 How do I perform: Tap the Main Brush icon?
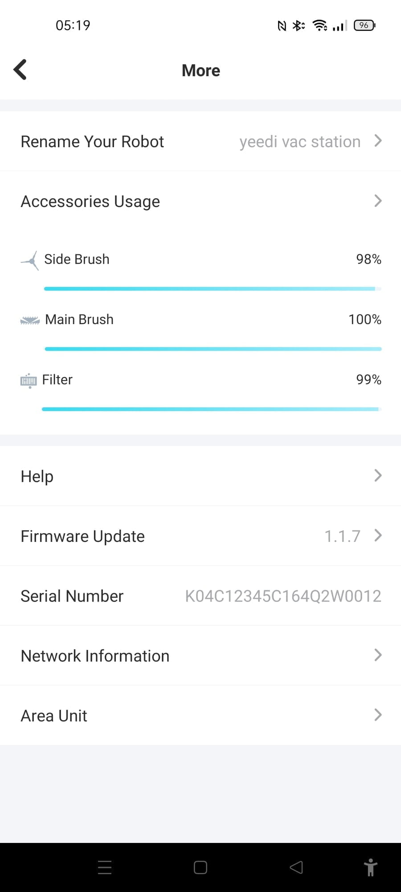[x=30, y=320]
